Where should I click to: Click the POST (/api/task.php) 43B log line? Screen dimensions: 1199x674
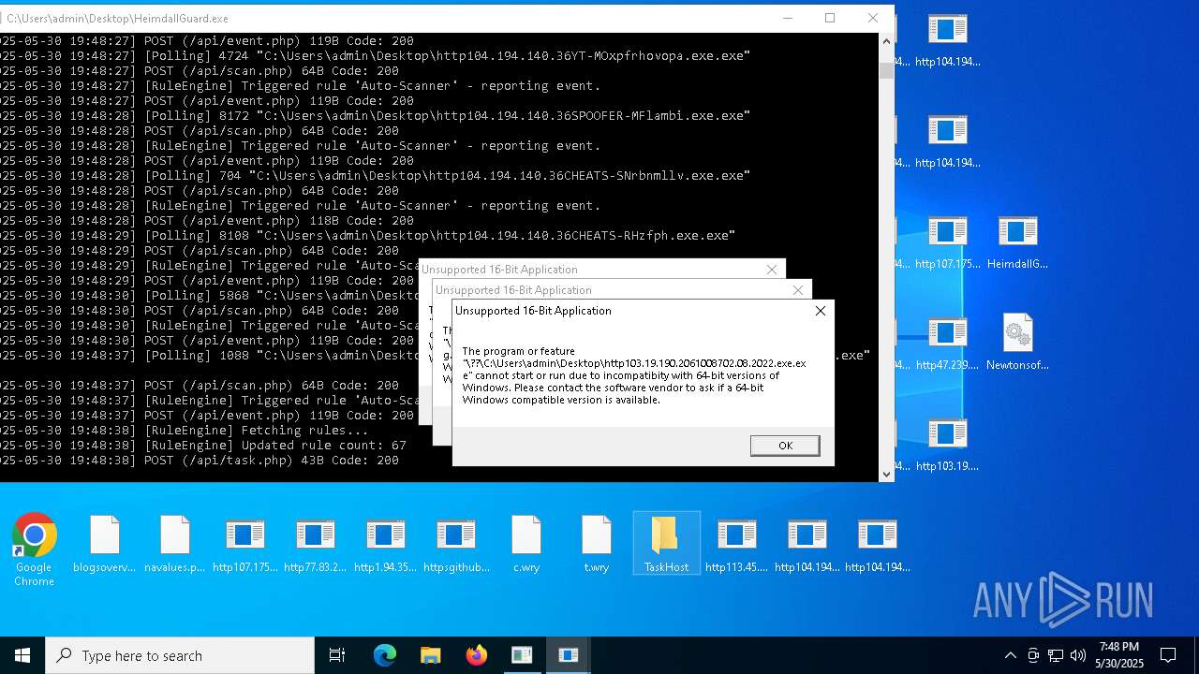click(x=200, y=461)
